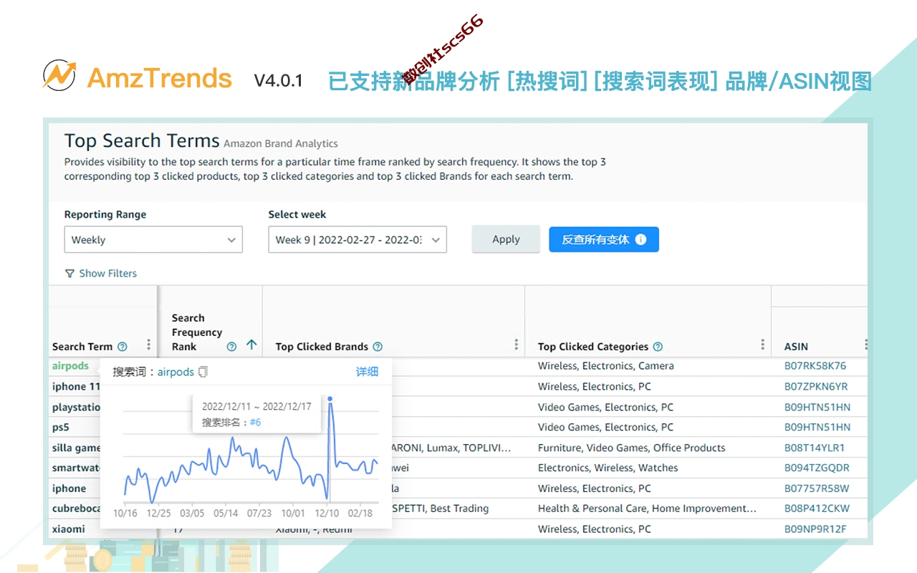Screen dimensions: 917x573
Task: Click the airpods search term
Action: (x=70, y=366)
